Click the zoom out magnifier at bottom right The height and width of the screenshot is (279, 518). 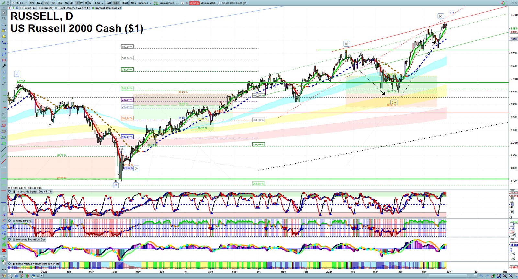(x=505, y=276)
